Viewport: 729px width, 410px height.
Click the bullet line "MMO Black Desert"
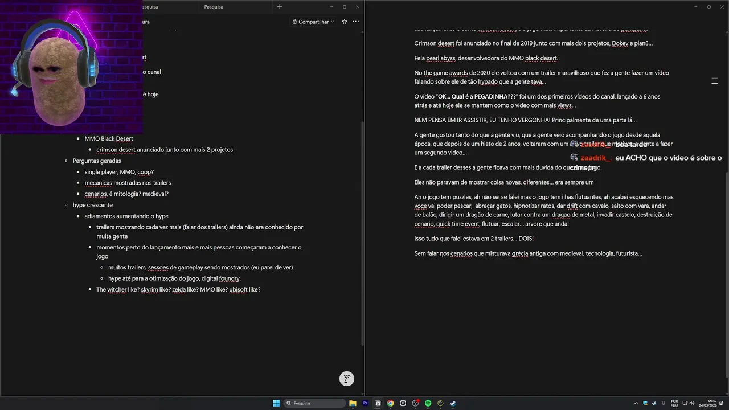tap(109, 138)
